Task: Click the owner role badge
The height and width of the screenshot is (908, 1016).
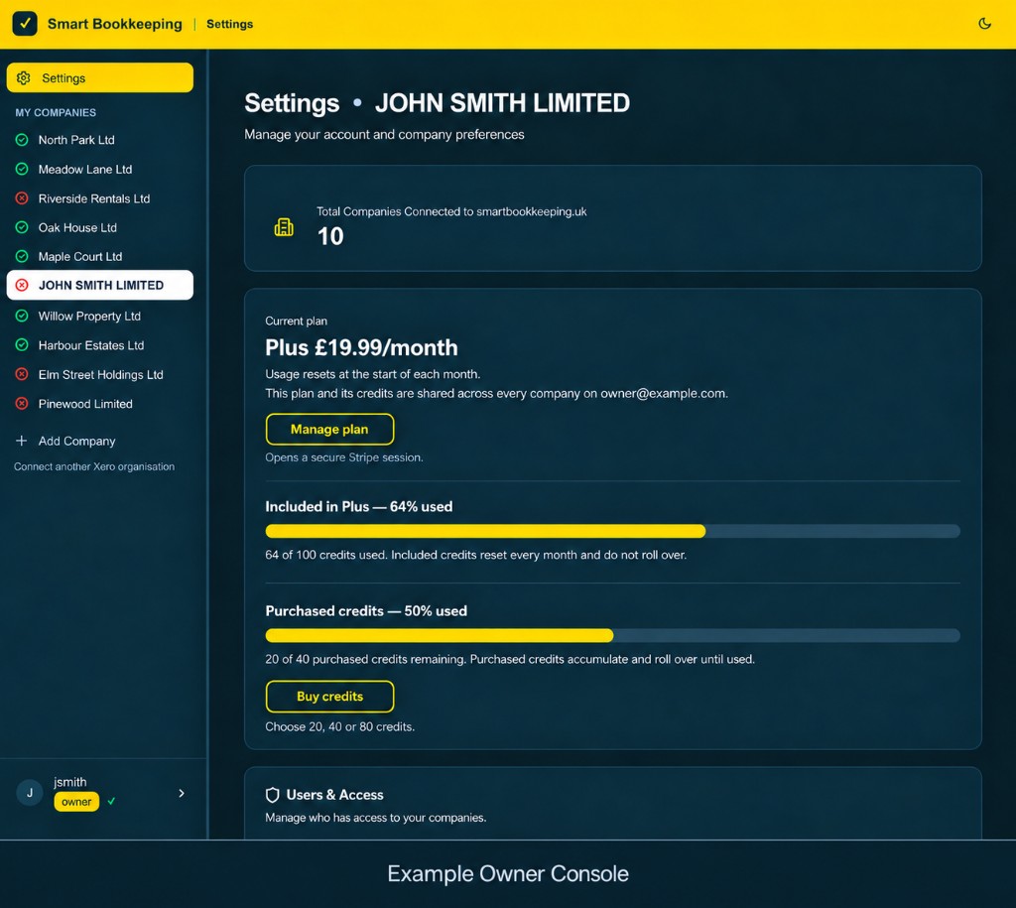Action: (76, 802)
